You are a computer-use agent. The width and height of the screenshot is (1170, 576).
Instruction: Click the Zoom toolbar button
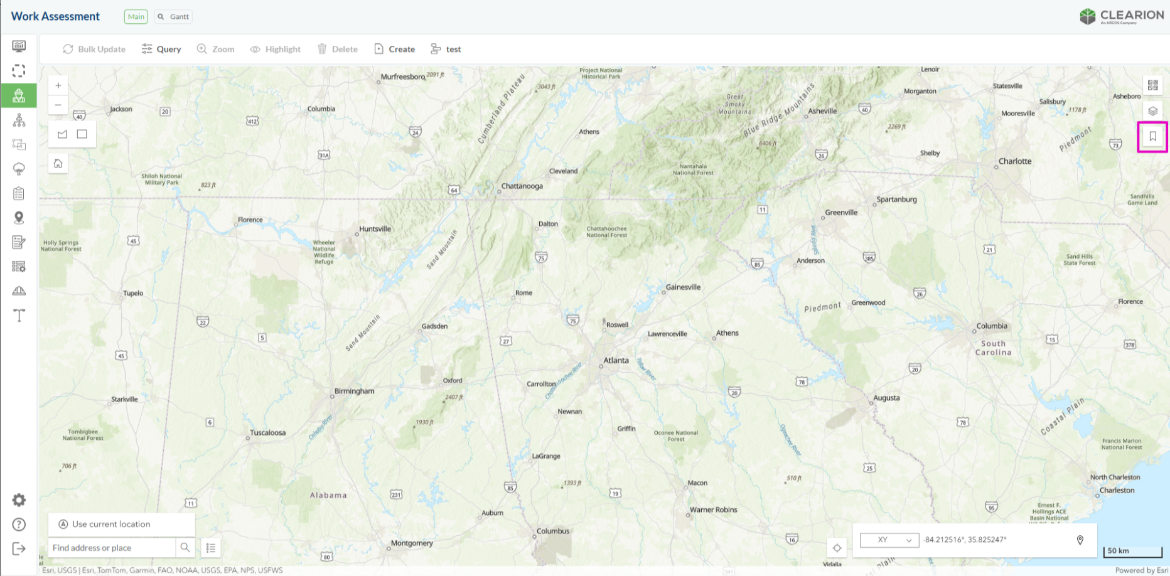coord(215,49)
